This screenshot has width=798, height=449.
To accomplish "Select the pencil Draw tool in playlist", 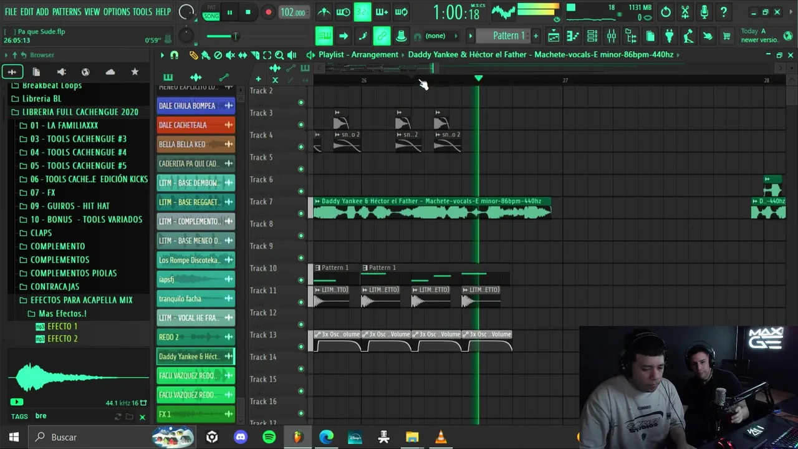I will 193,55.
